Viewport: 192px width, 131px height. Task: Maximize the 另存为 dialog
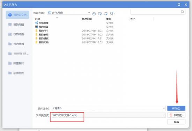(x=179, y=5)
